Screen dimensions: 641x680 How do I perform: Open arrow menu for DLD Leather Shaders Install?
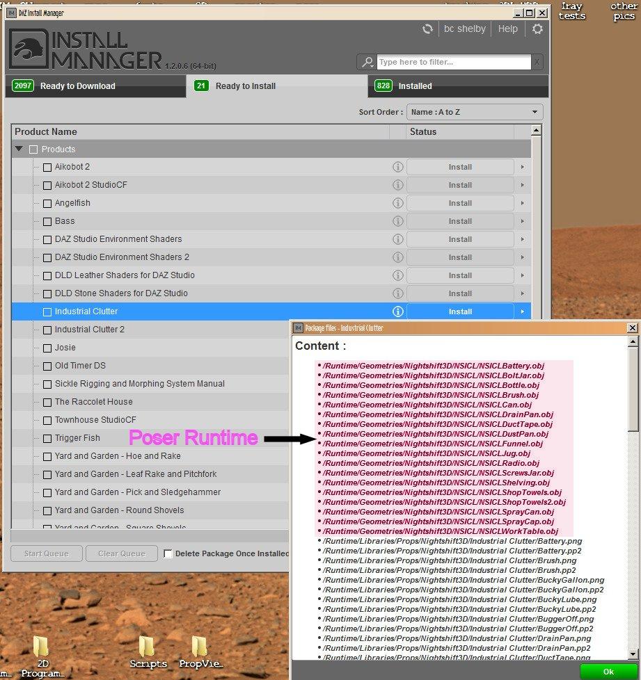click(523, 275)
